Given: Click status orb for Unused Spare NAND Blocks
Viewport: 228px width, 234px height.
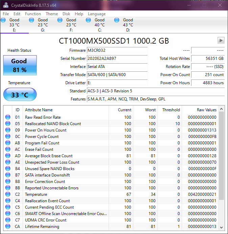Looking at the screenshot, I should pyautogui.click(x=8, y=168).
